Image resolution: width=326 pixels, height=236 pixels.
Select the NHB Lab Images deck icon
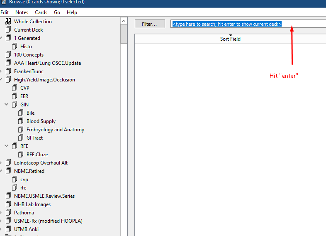point(8,204)
